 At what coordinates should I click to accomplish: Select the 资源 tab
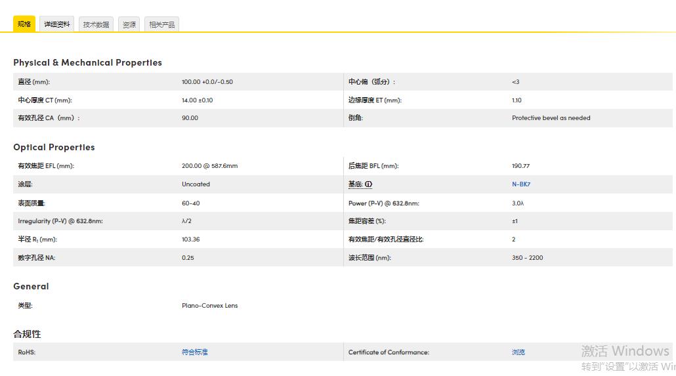(129, 25)
